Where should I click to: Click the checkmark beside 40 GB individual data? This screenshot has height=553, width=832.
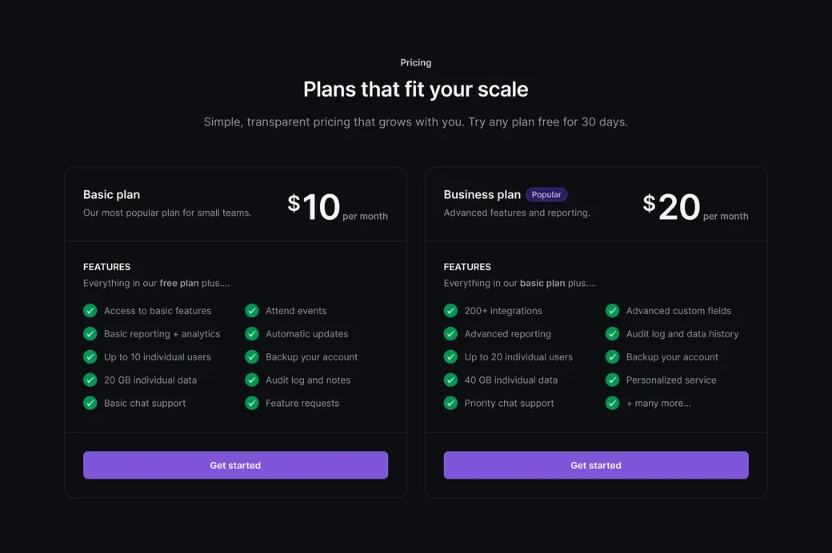(x=450, y=380)
